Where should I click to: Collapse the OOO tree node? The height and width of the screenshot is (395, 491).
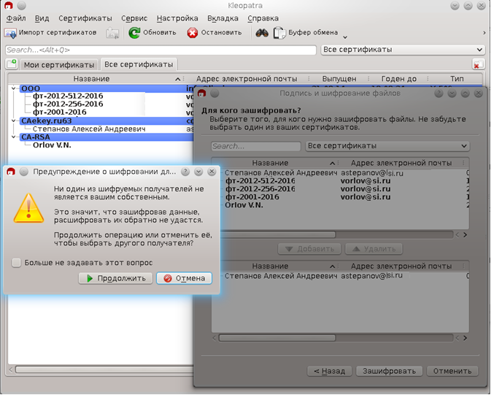(x=13, y=88)
